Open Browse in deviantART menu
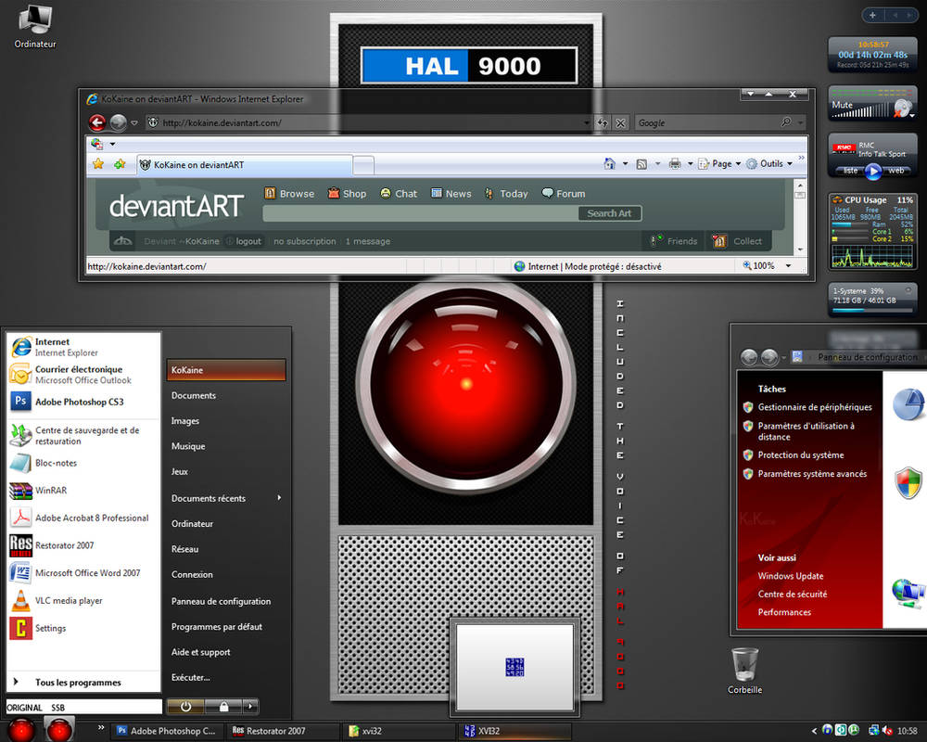 pos(289,194)
